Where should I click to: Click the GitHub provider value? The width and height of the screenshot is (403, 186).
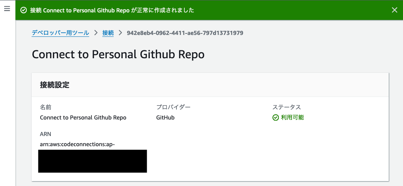165,118
